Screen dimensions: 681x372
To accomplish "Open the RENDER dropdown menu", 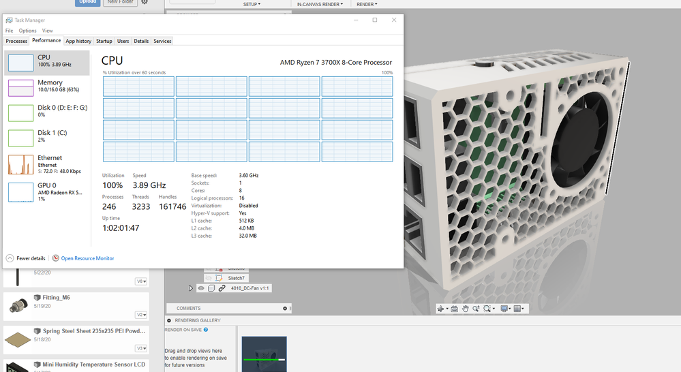I will 367,4.
